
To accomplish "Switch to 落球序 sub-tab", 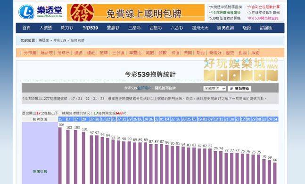I will click(64, 53).
